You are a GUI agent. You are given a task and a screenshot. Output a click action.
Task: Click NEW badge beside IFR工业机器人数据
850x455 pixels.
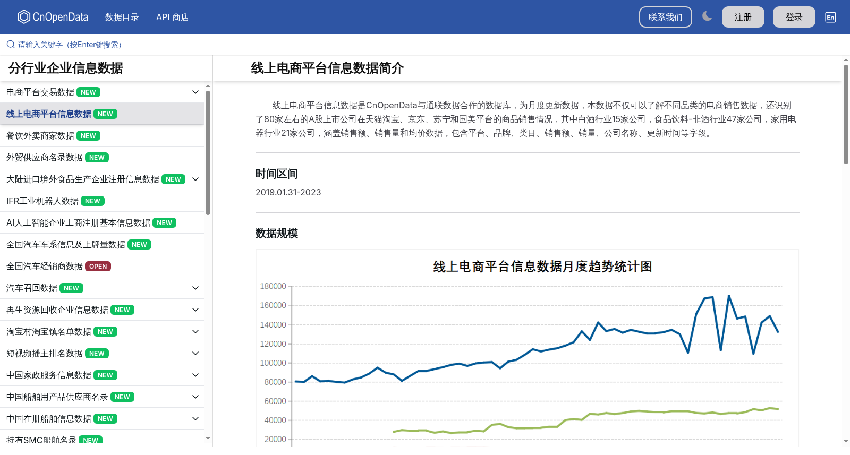click(92, 201)
